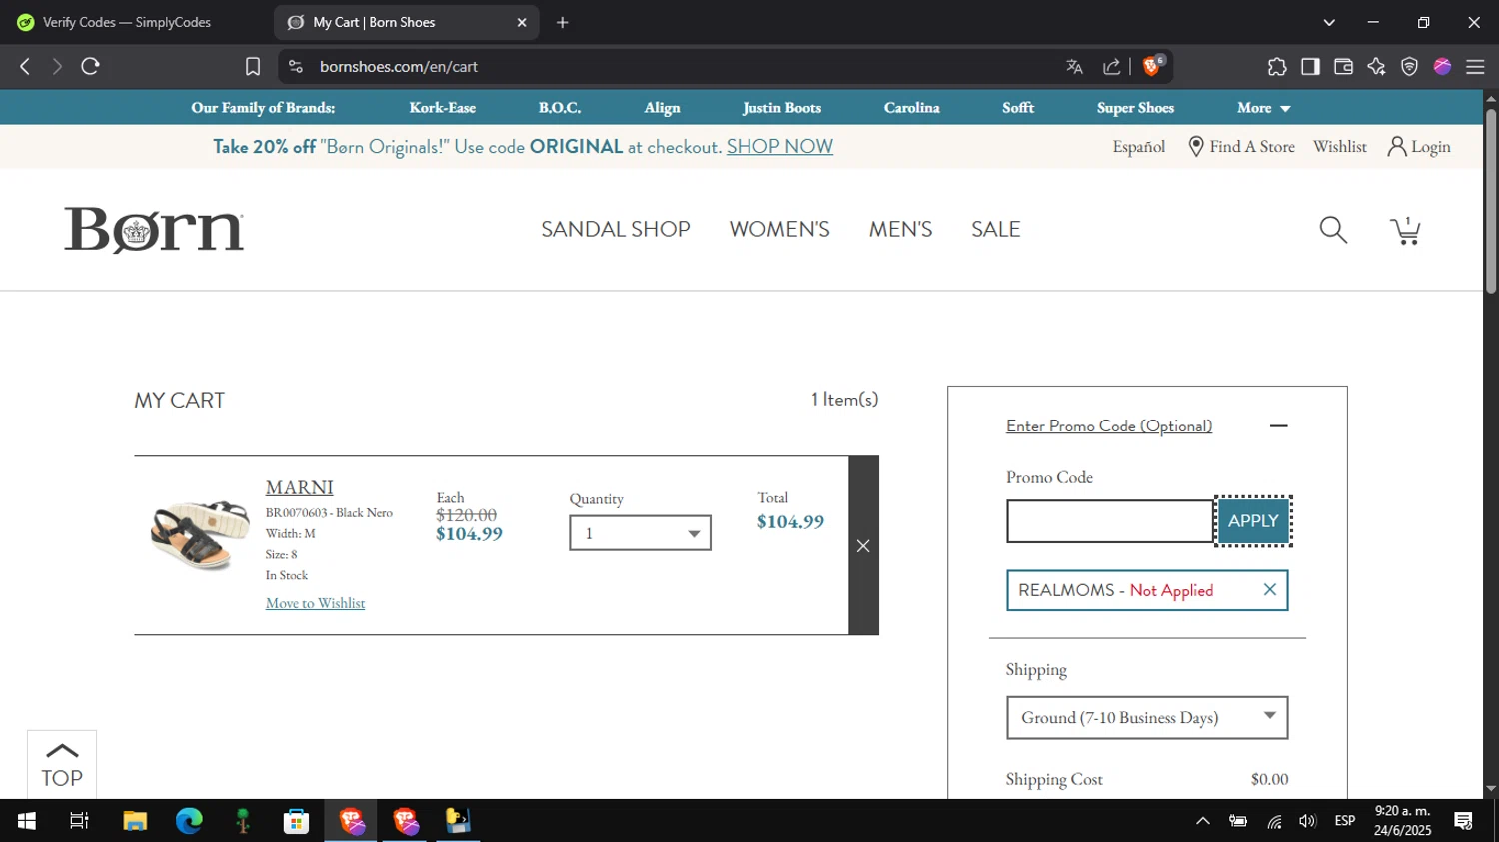The height and width of the screenshot is (842, 1499).
Task: Switch language to Español
Action: [x=1139, y=147]
